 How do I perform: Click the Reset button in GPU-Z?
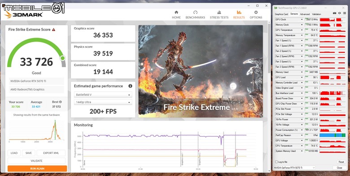click(x=341, y=162)
